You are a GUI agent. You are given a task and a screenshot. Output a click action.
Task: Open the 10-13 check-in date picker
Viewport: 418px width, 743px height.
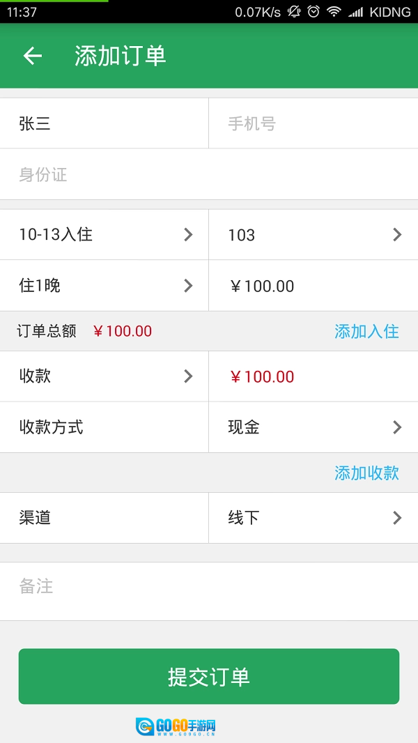(x=104, y=235)
